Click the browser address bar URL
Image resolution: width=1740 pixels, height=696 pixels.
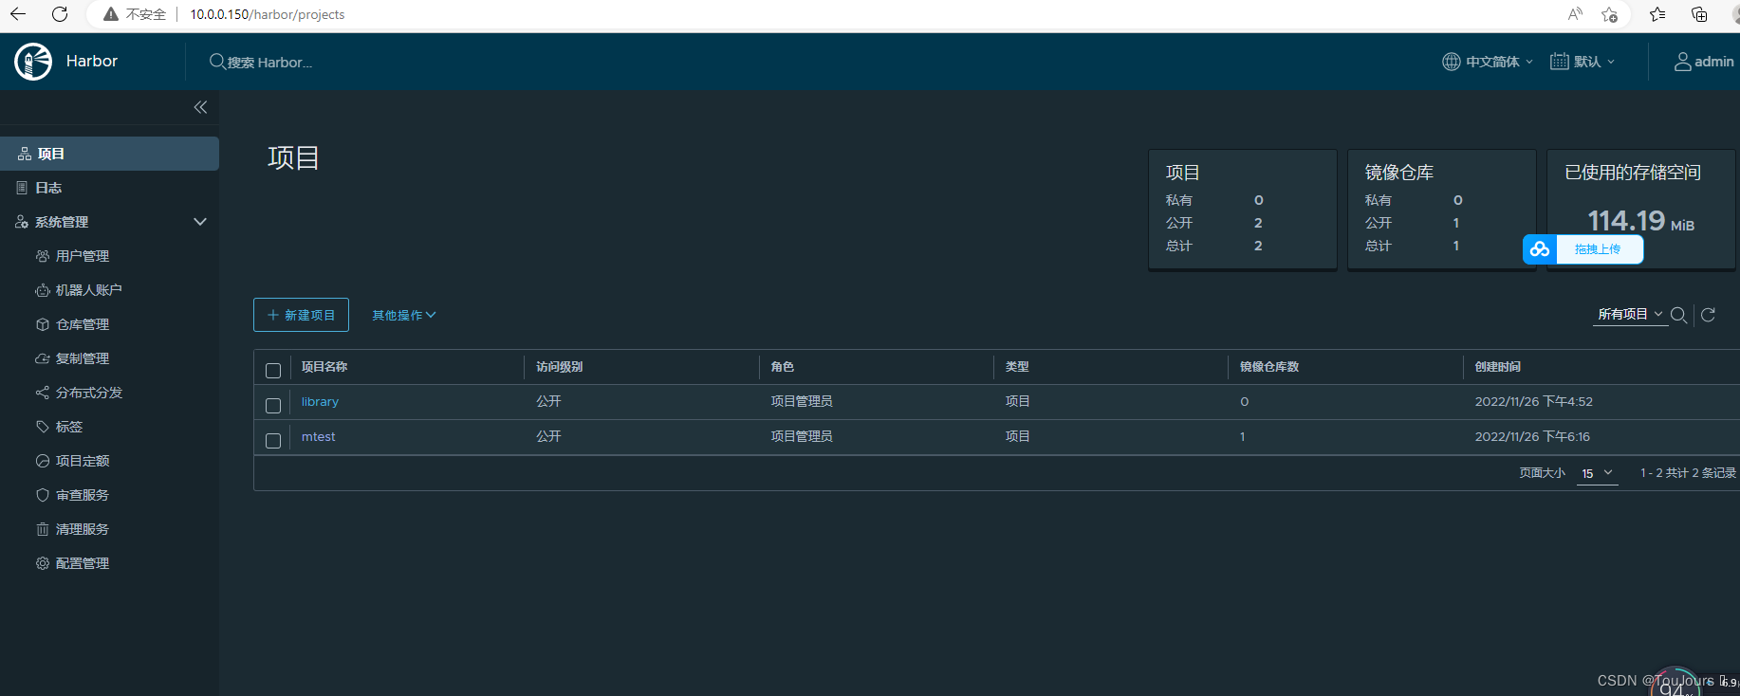pos(268,14)
